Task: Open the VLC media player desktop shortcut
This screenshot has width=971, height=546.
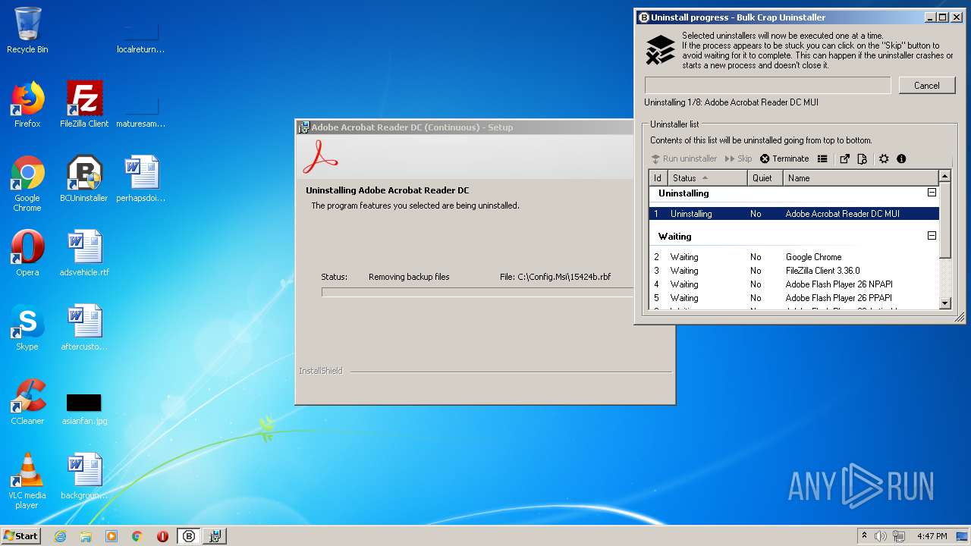Action: pos(27,481)
